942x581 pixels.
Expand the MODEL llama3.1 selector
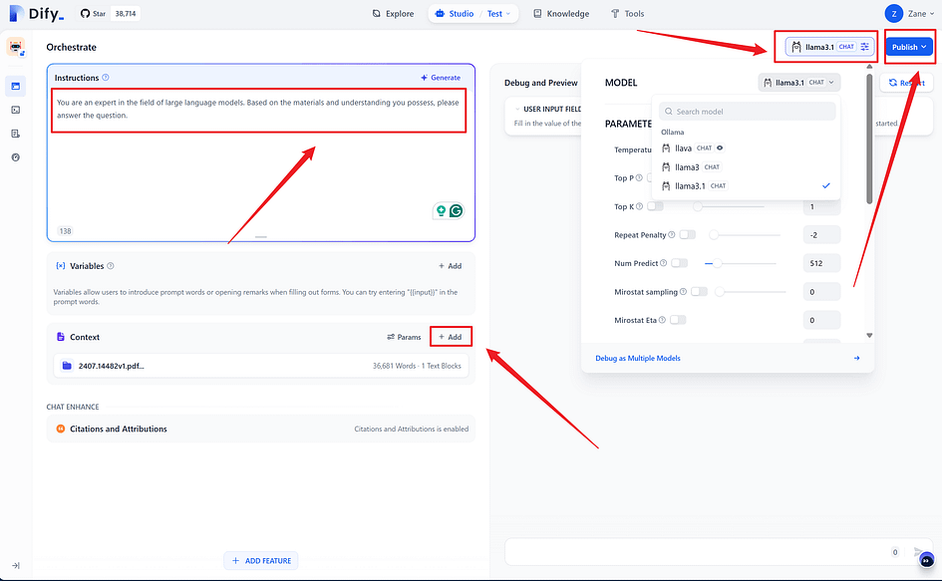coord(799,83)
